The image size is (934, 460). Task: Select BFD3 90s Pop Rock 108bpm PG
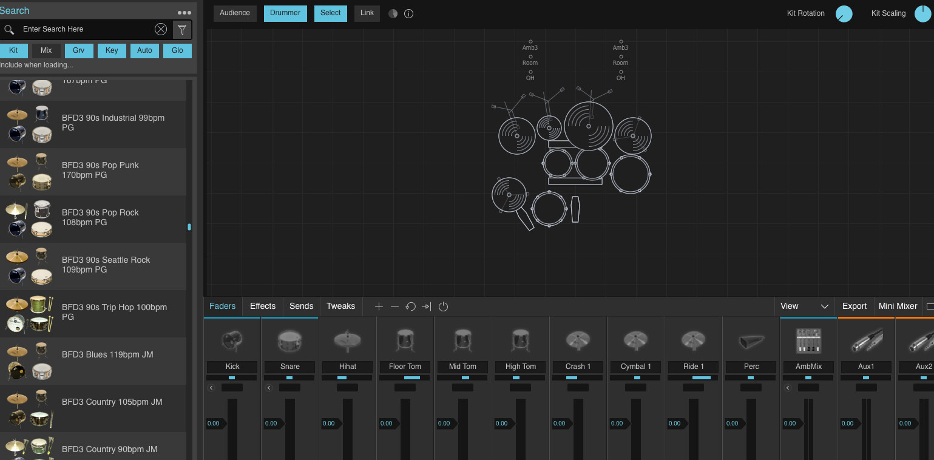pos(93,219)
